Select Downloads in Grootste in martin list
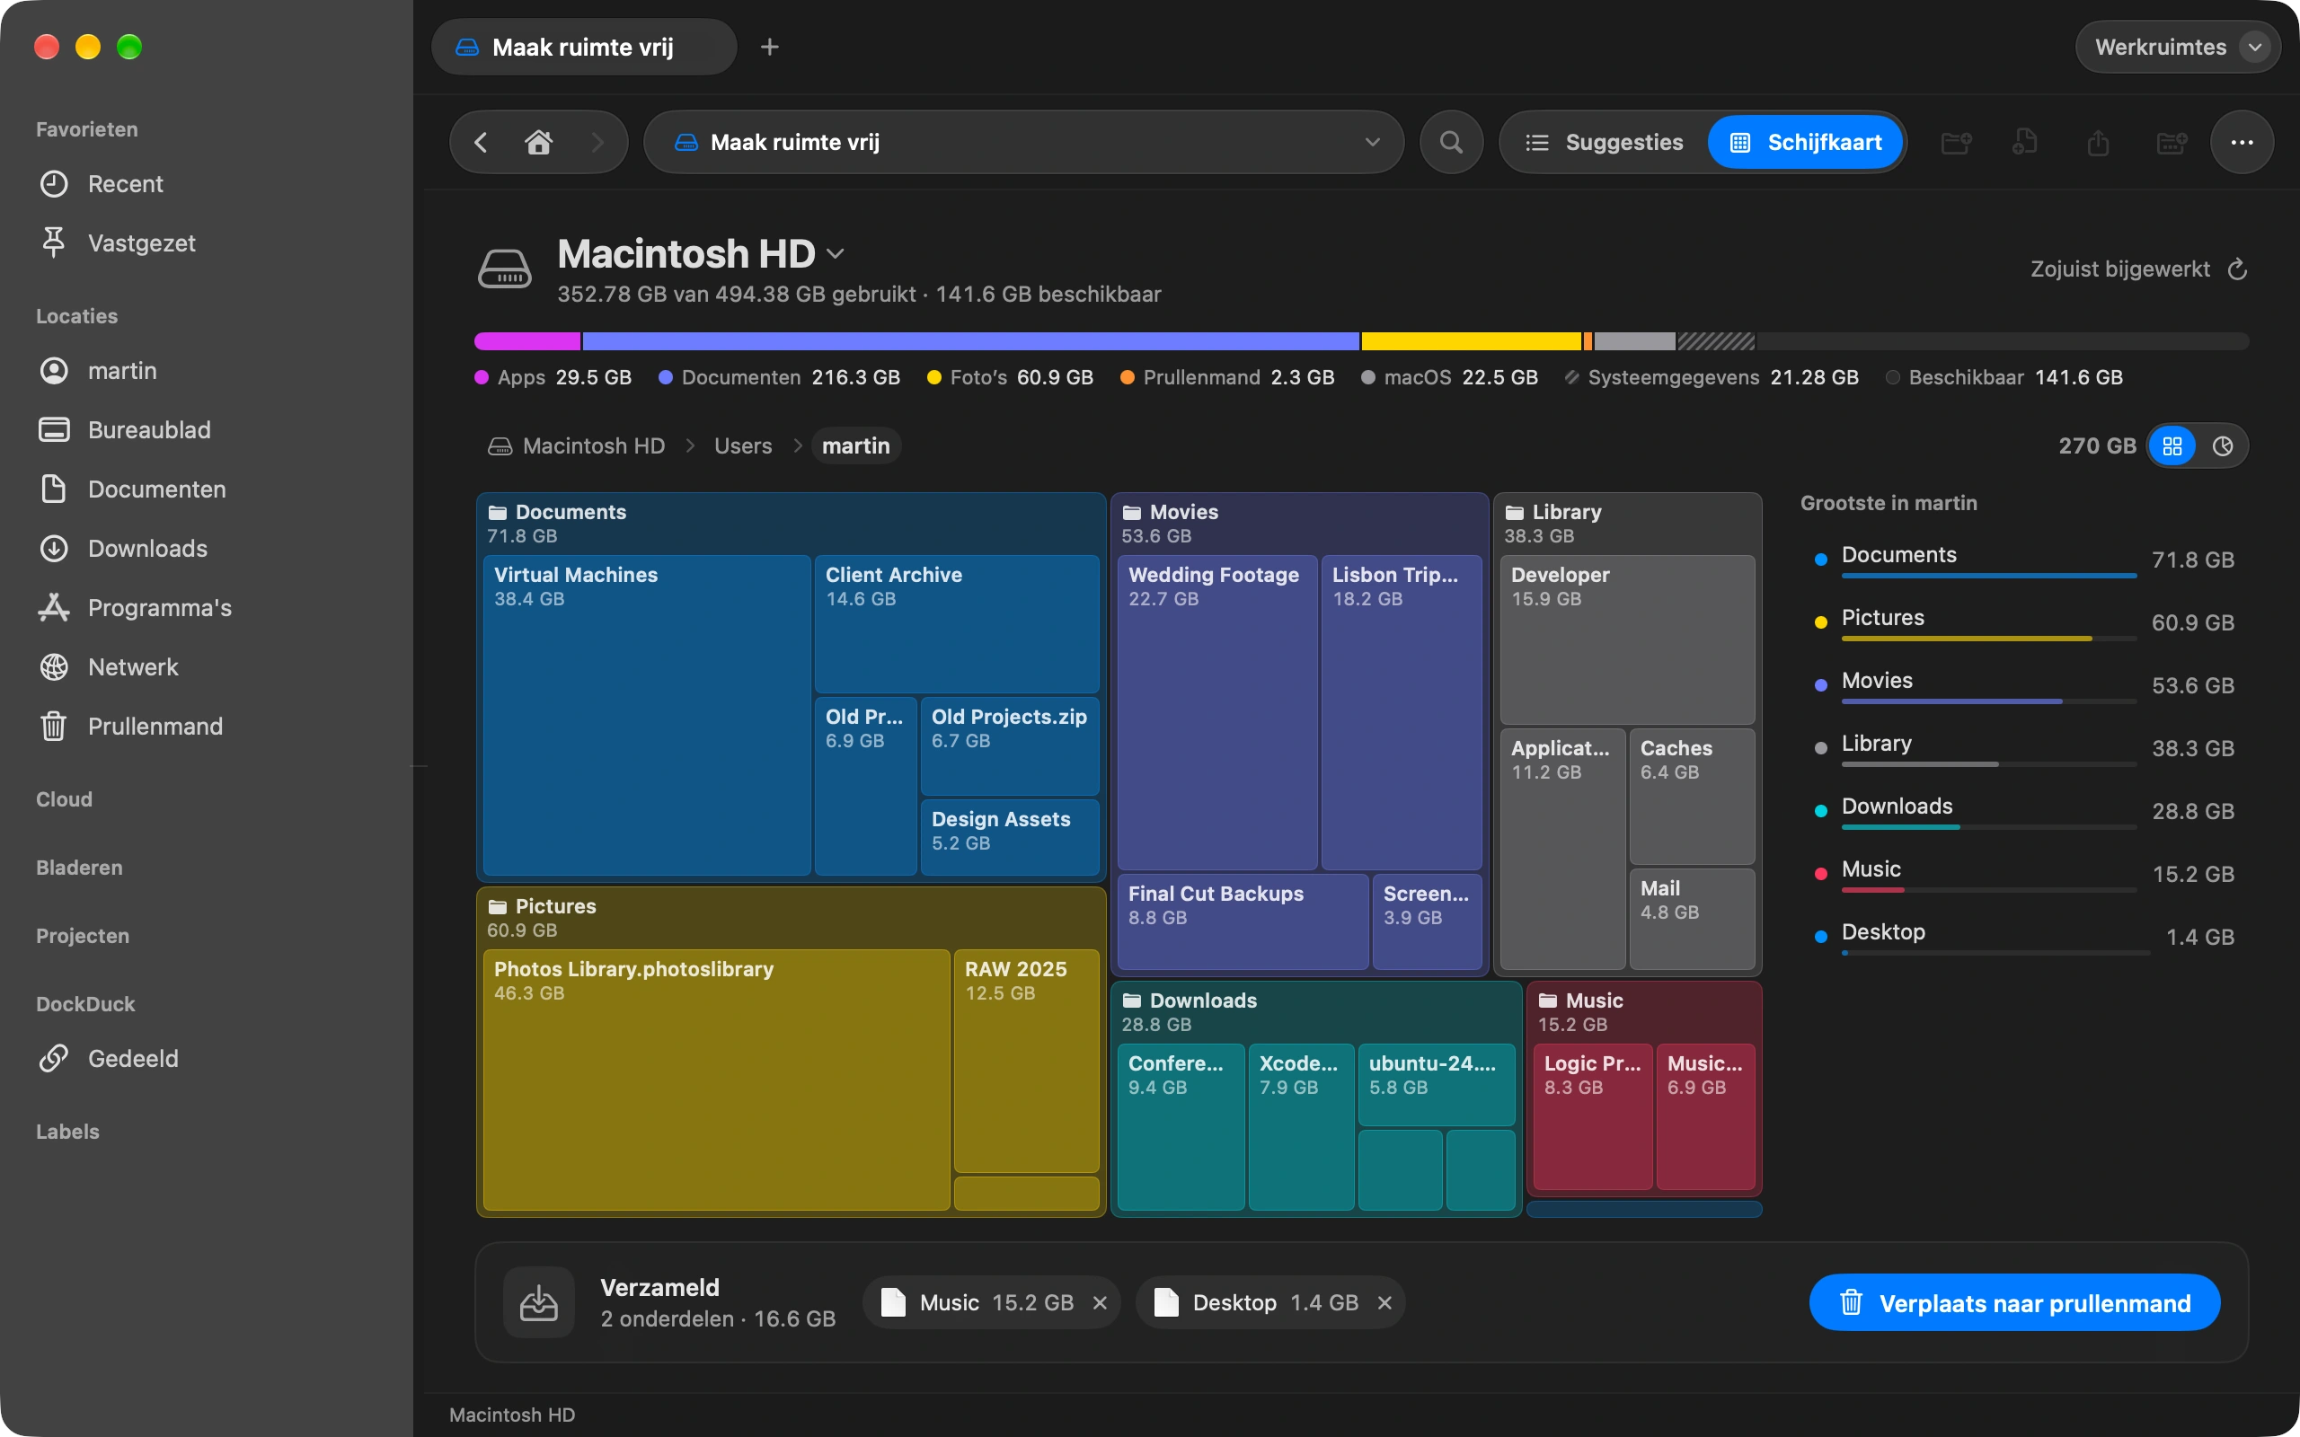This screenshot has width=2300, height=1437. click(x=2023, y=810)
